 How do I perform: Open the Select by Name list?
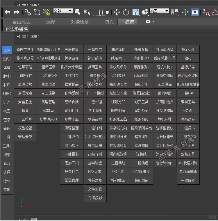pyautogui.click(x=87, y=12)
